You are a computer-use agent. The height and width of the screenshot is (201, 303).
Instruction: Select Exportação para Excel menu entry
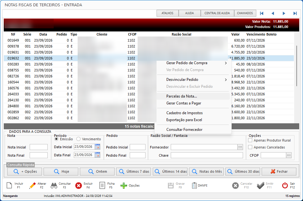(x=193, y=120)
